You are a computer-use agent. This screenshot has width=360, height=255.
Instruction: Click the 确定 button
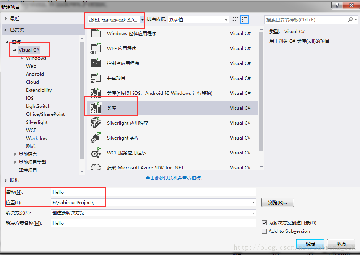click(310, 244)
